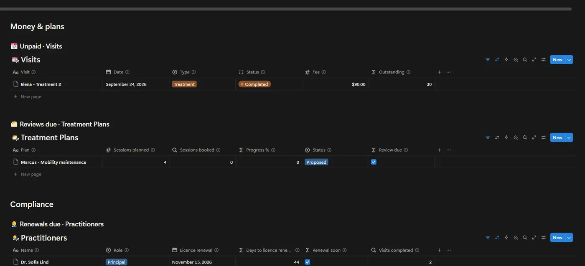Screen dimensions: 585x266
Task: Open the Principal role tag for Dr. Sofia Lind
Action: click(116, 262)
